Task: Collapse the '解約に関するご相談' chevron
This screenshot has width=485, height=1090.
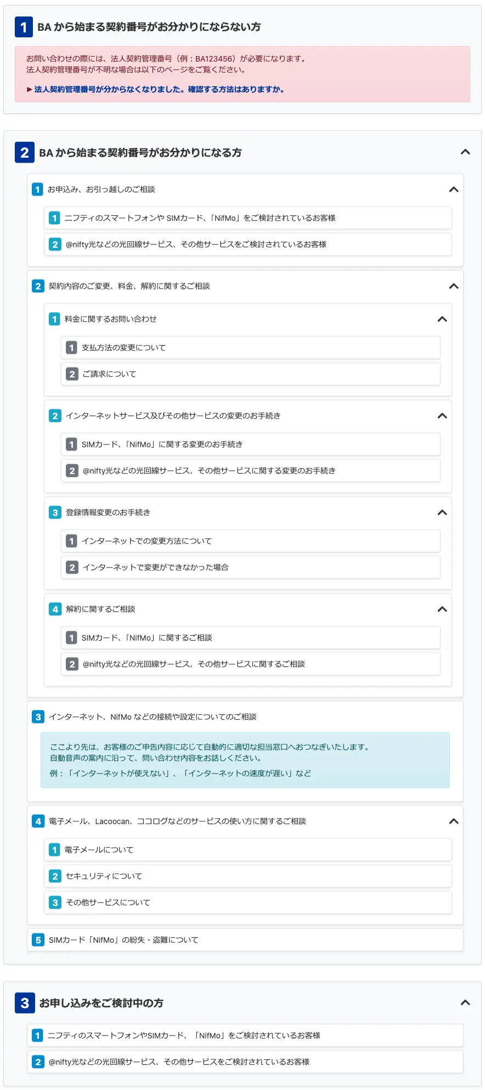Action: [442, 609]
